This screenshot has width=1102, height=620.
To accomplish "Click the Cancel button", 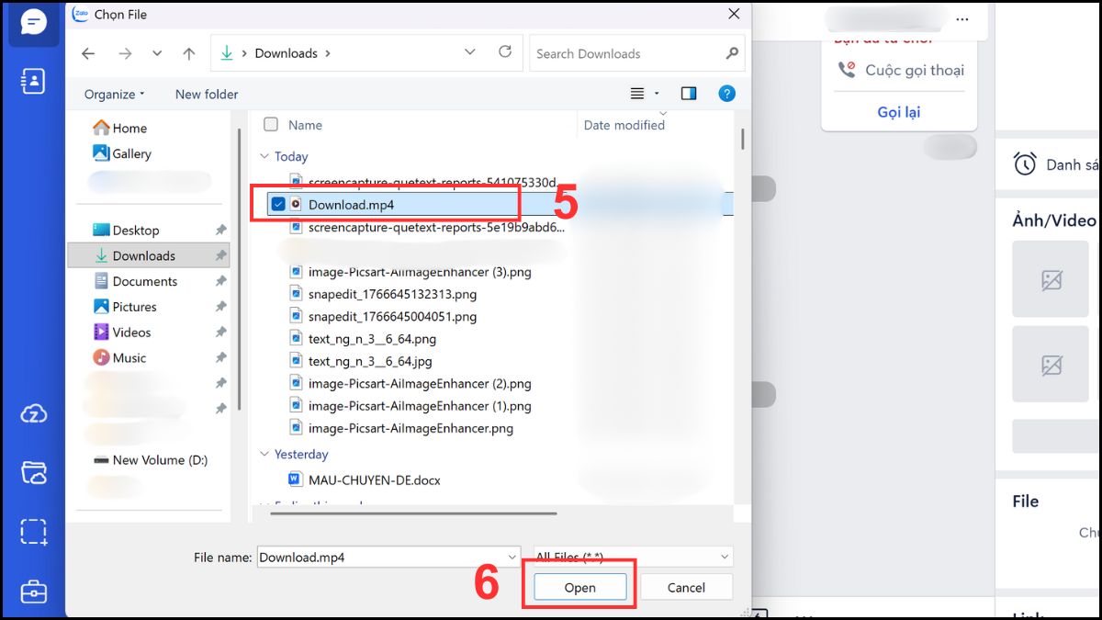I will (x=686, y=588).
